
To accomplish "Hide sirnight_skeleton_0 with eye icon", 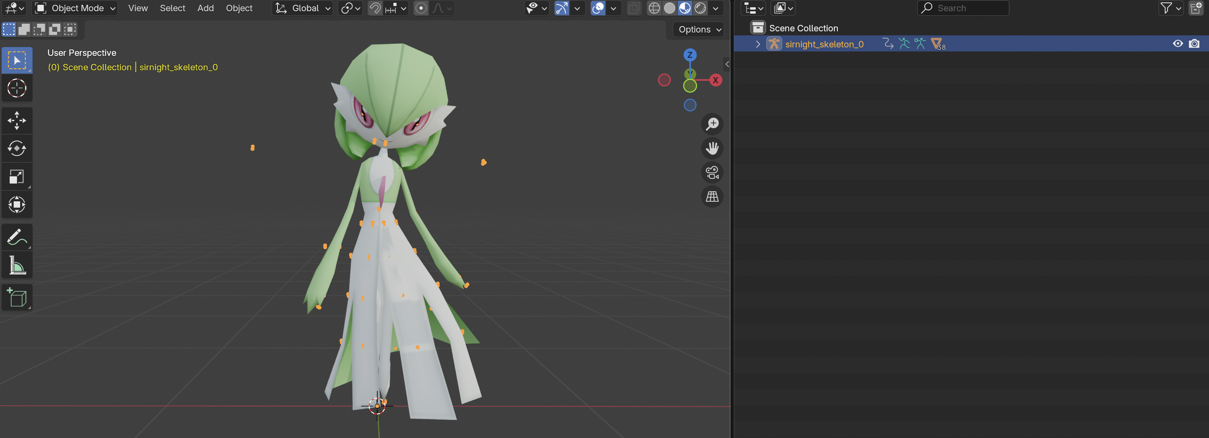I will [1178, 44].
